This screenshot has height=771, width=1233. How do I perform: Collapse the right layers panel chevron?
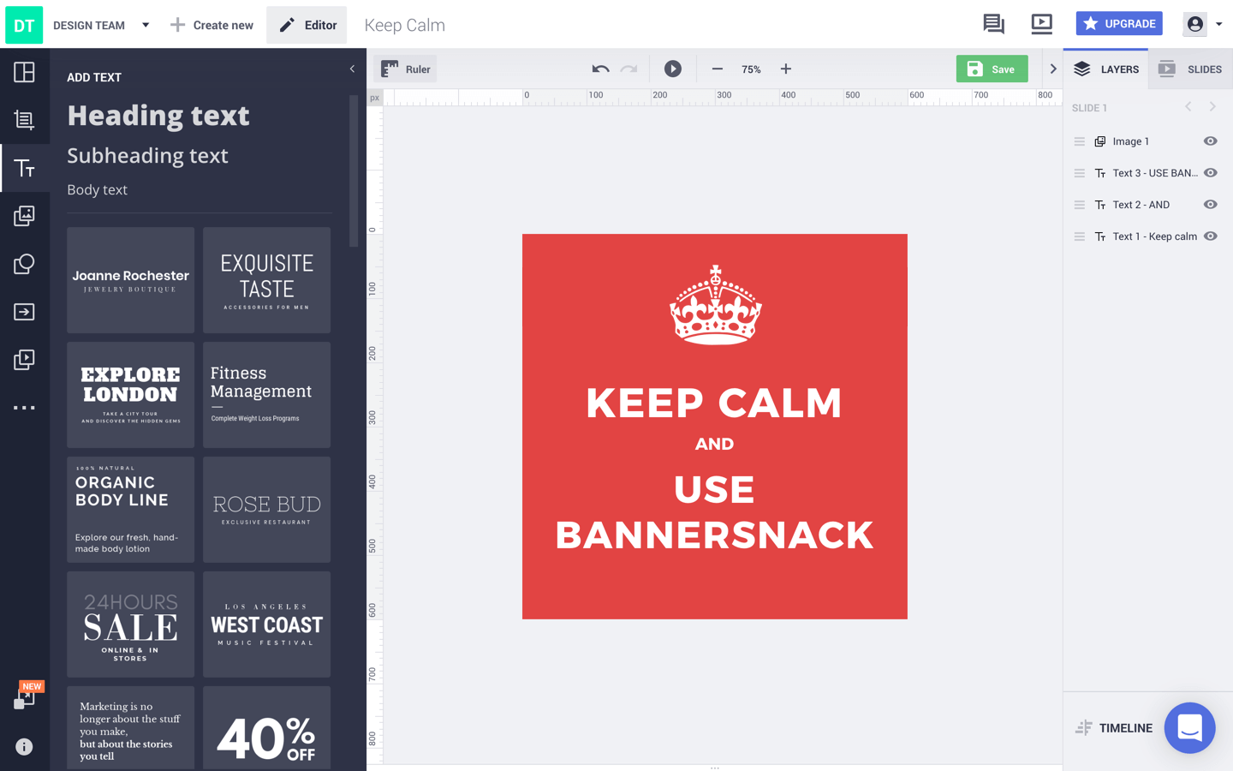(1053, 69)
